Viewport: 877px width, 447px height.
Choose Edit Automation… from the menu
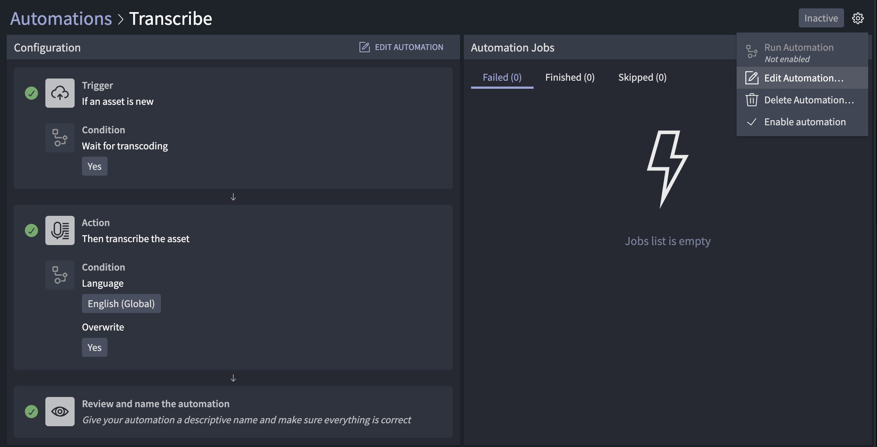802,78
